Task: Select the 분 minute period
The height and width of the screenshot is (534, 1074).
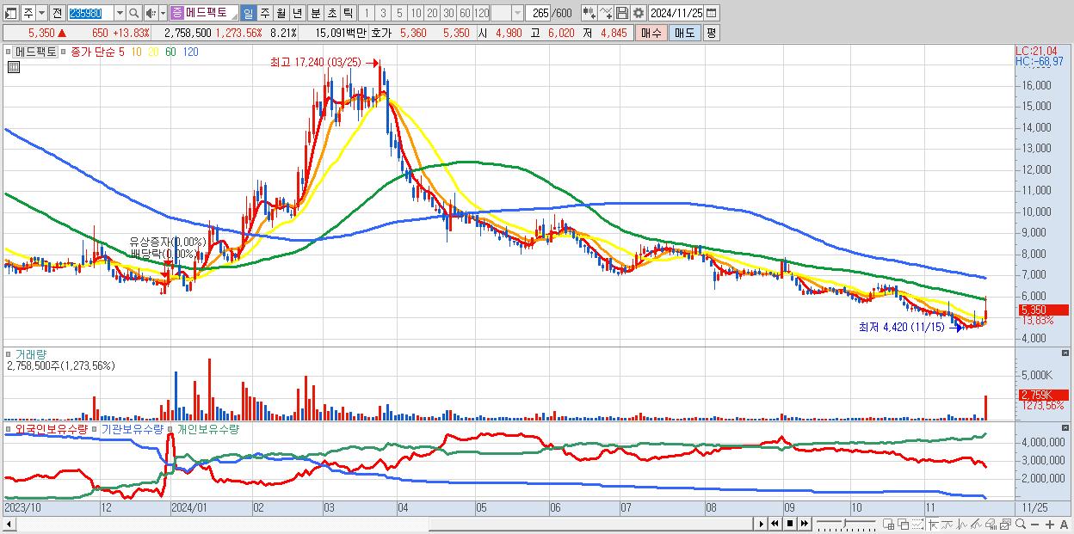Action: 315,13
